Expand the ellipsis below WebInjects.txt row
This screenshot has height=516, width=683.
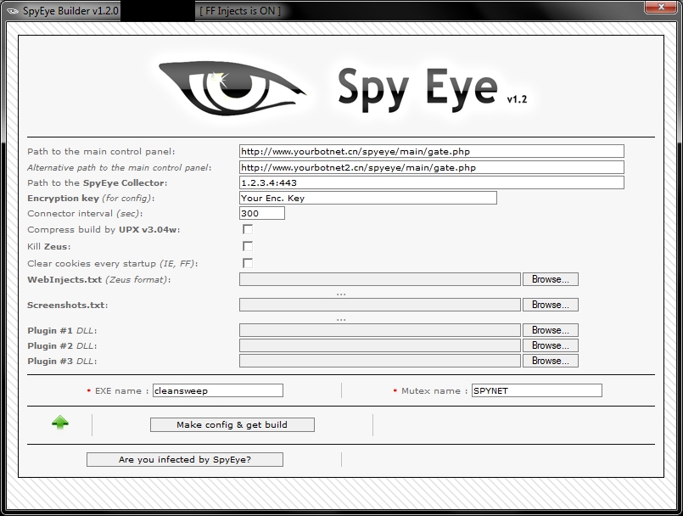(341, 293)
